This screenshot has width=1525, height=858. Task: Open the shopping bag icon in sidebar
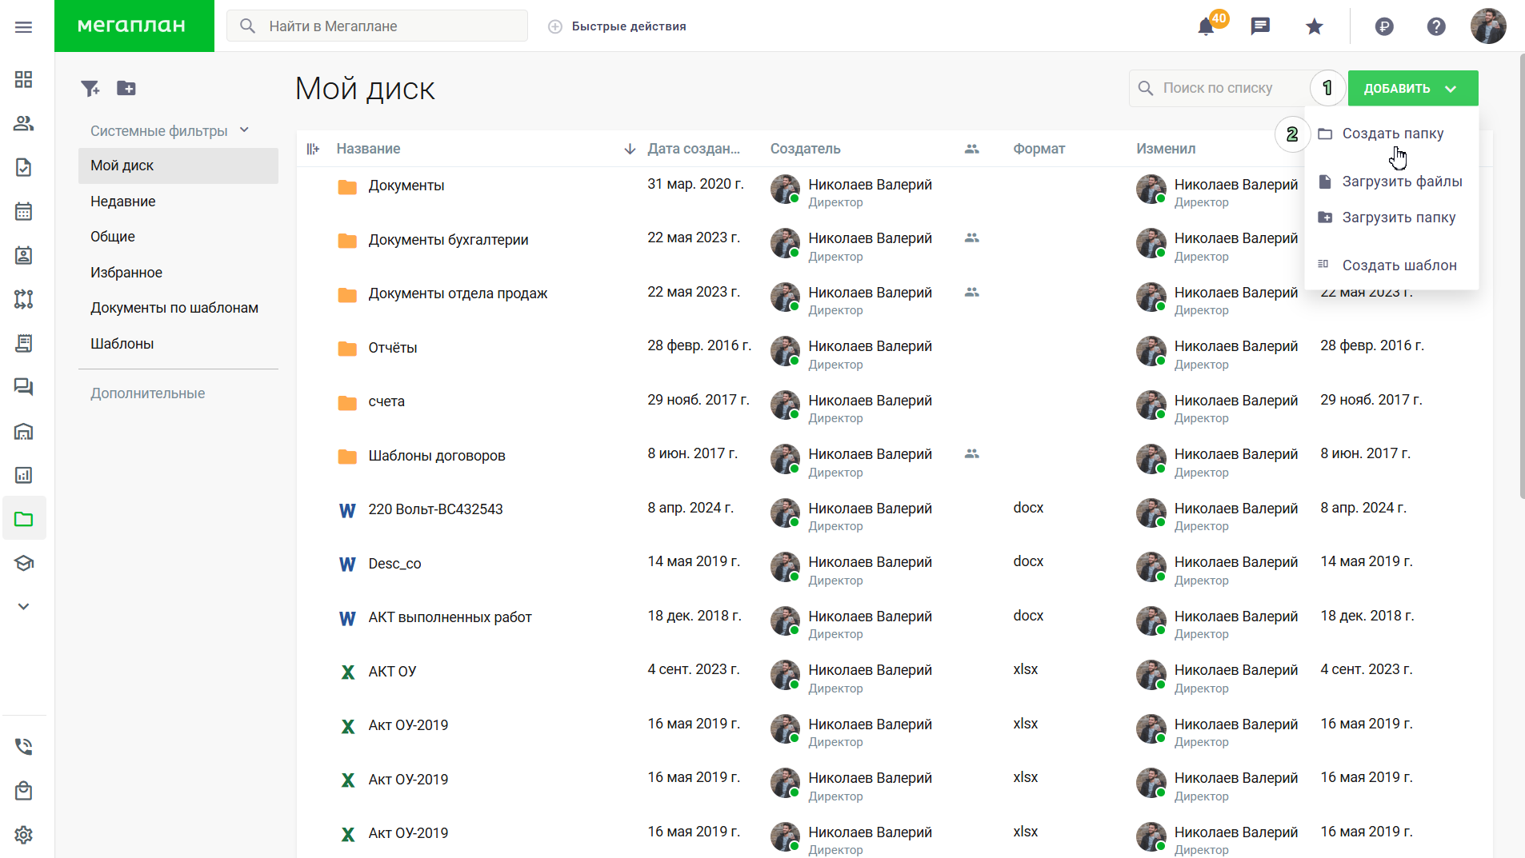point(23,791)
